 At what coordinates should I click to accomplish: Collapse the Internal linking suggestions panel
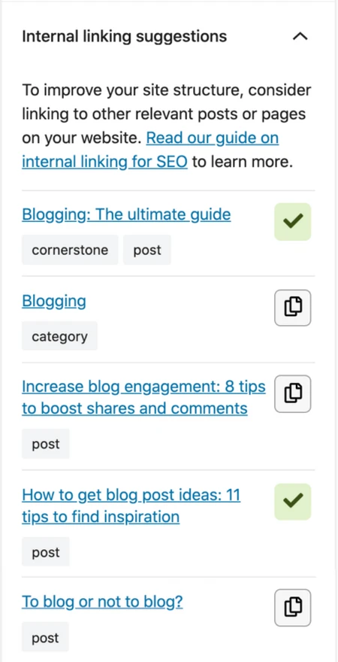(300, 37)
